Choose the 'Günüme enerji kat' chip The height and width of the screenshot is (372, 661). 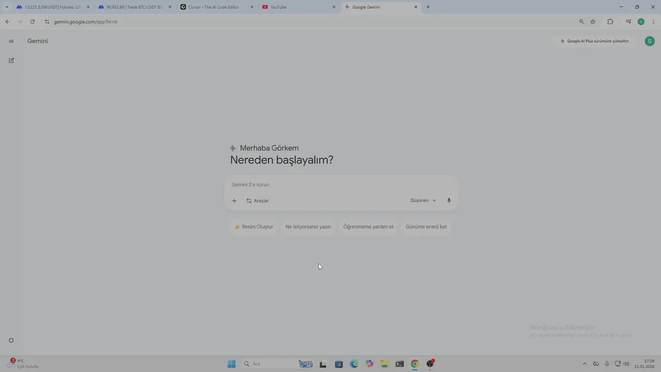tap(426, 227)
